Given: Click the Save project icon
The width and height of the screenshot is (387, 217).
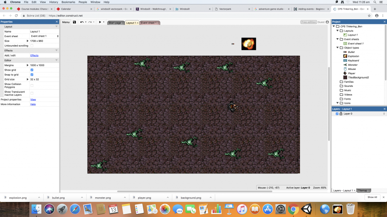Looking at the screenshot, I should [x=74, y=22].
